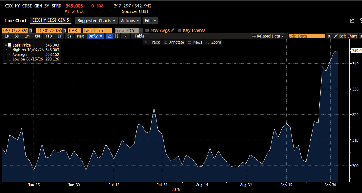Select the 6M range tab
Viewport: 362px width, 193px height.
pos(37,36)
